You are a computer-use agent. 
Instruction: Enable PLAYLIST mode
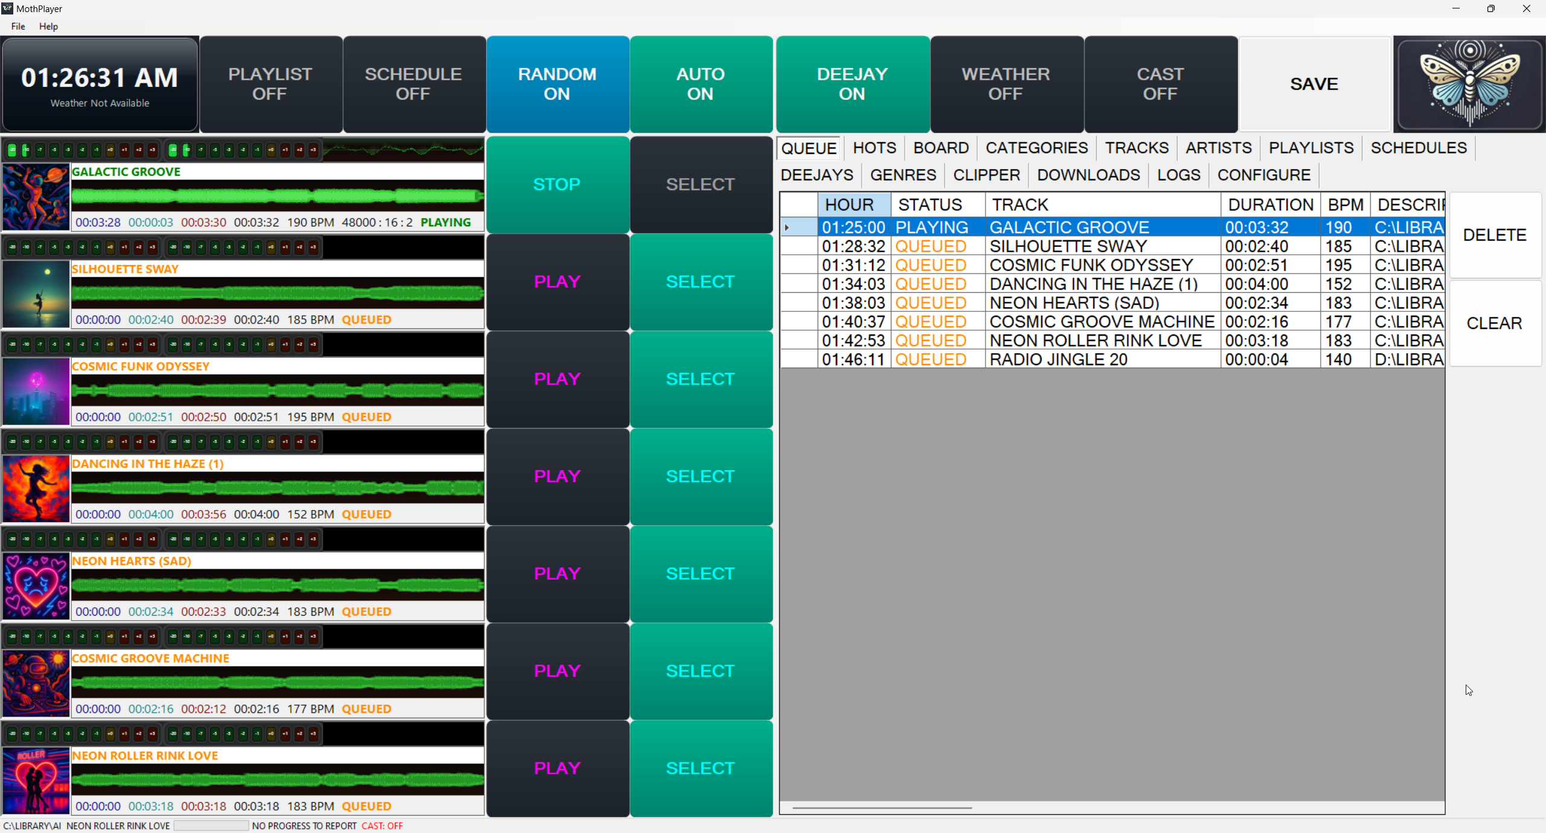point(270,84)
